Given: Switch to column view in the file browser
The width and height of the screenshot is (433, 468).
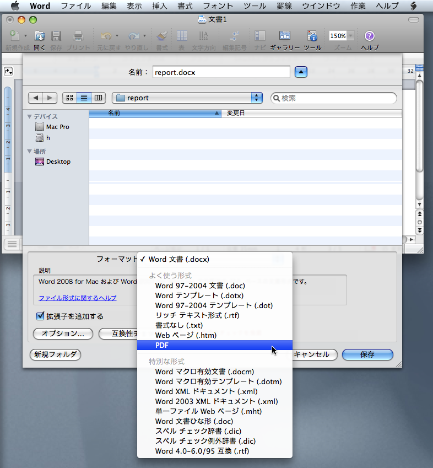Looking at the screenshot, I should click(99, 98).
